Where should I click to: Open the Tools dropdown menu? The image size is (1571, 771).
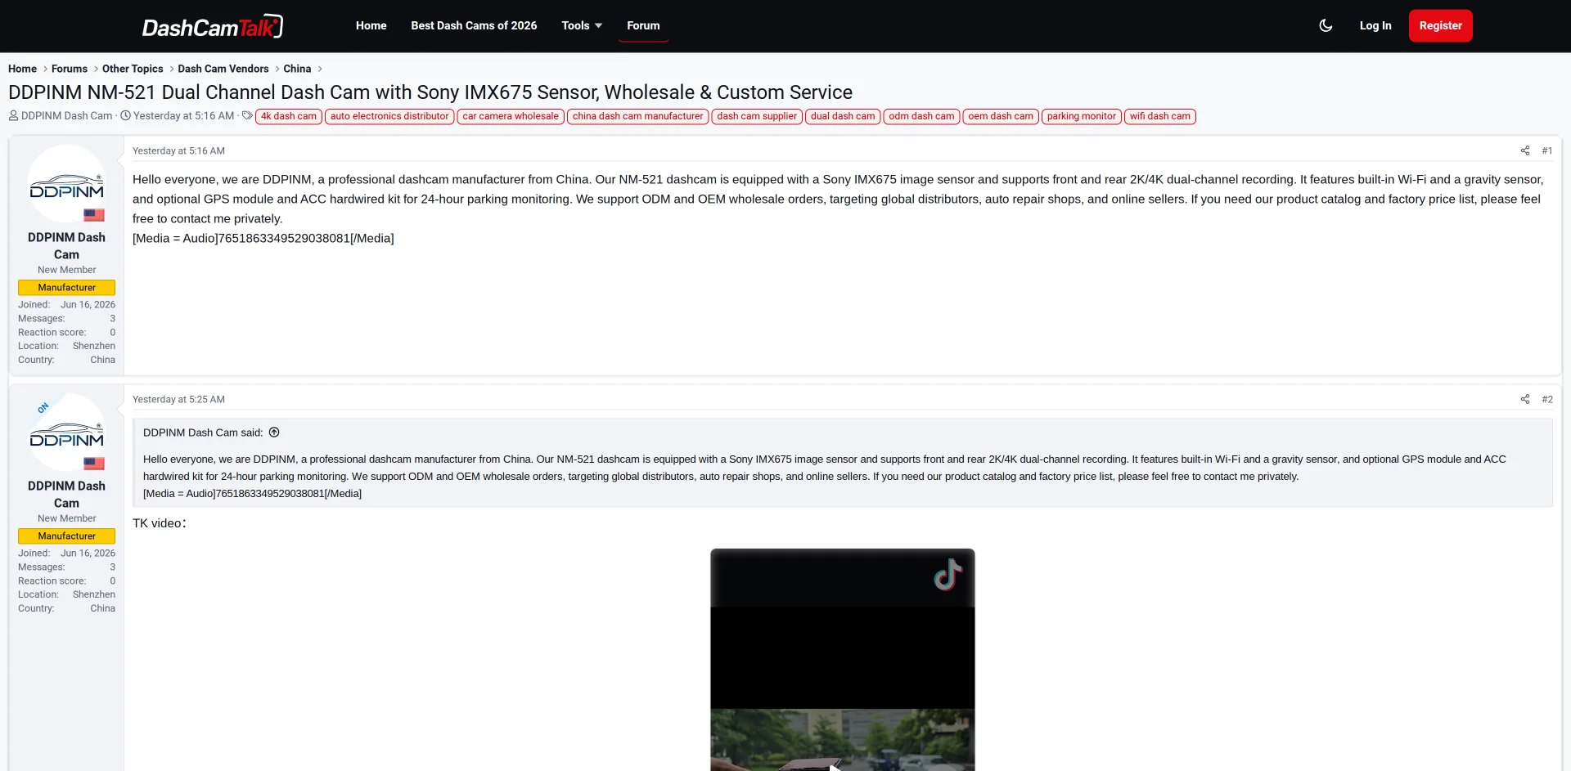tap(582, 25)
